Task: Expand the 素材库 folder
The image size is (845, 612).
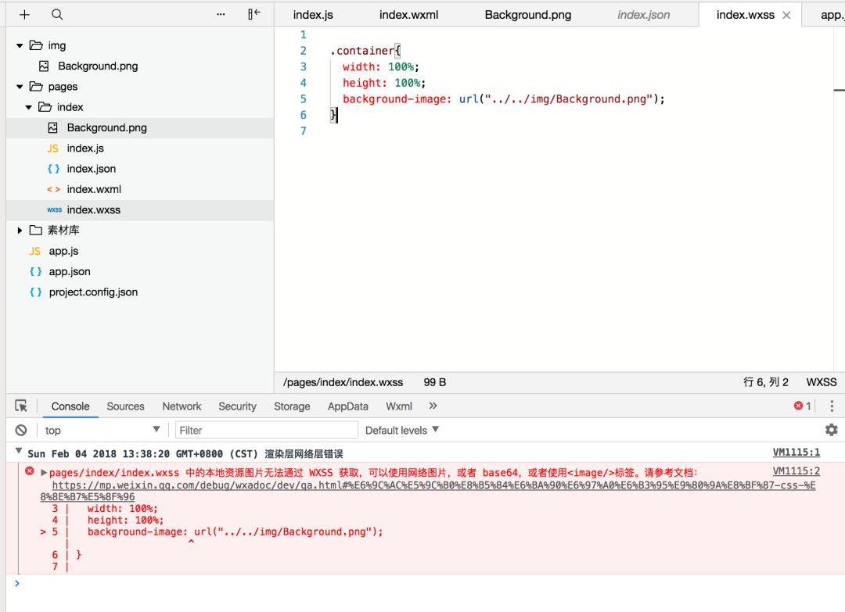Action: pyautogui.click(x=20, y=231)
